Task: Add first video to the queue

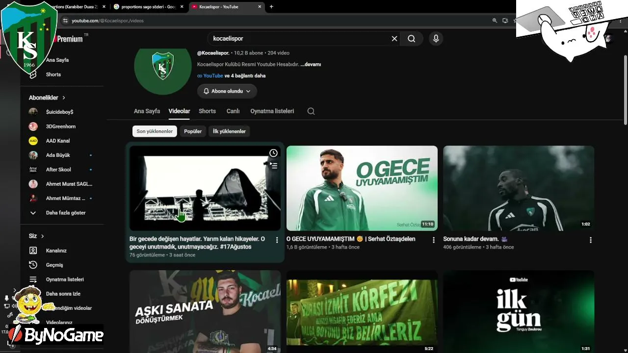Action: [x=273, y=166]
